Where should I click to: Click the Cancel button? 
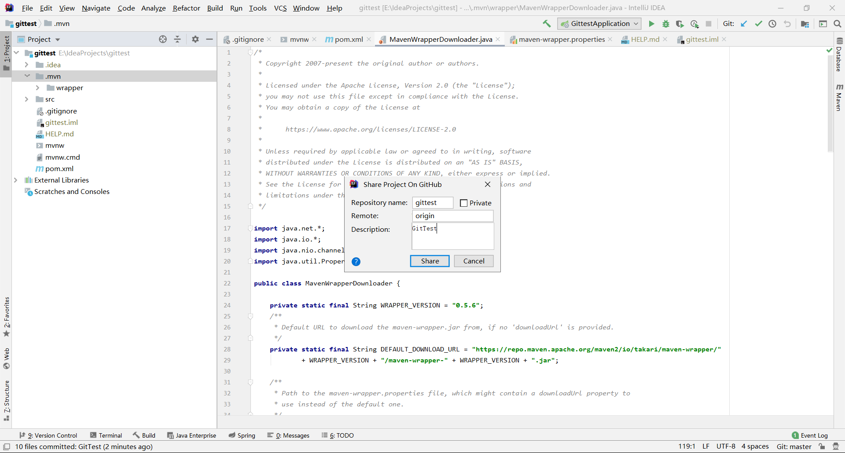point(474,261)
